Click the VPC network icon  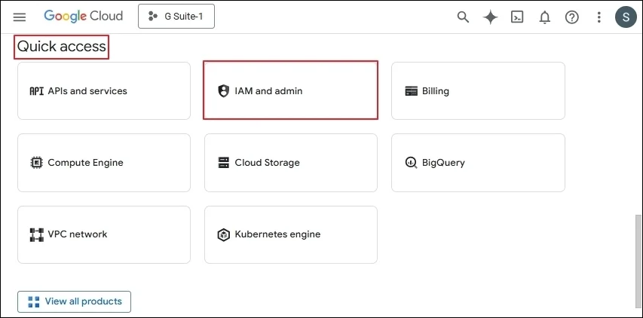pos(36,235)
